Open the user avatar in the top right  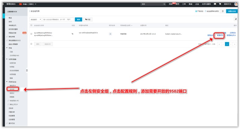click(236, 4)
